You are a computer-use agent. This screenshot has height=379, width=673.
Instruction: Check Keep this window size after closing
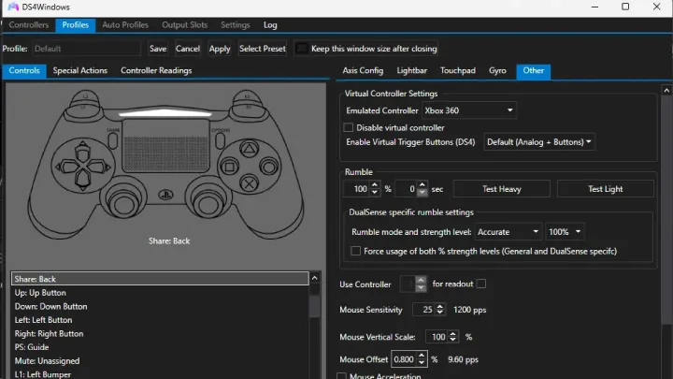point(302,49)
